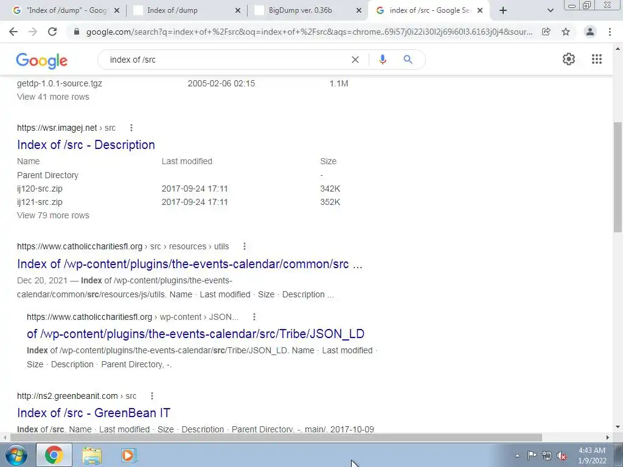Click the horizontal scrollbar thumb
Screen dimensions: 623x467
tap(276, 437)
